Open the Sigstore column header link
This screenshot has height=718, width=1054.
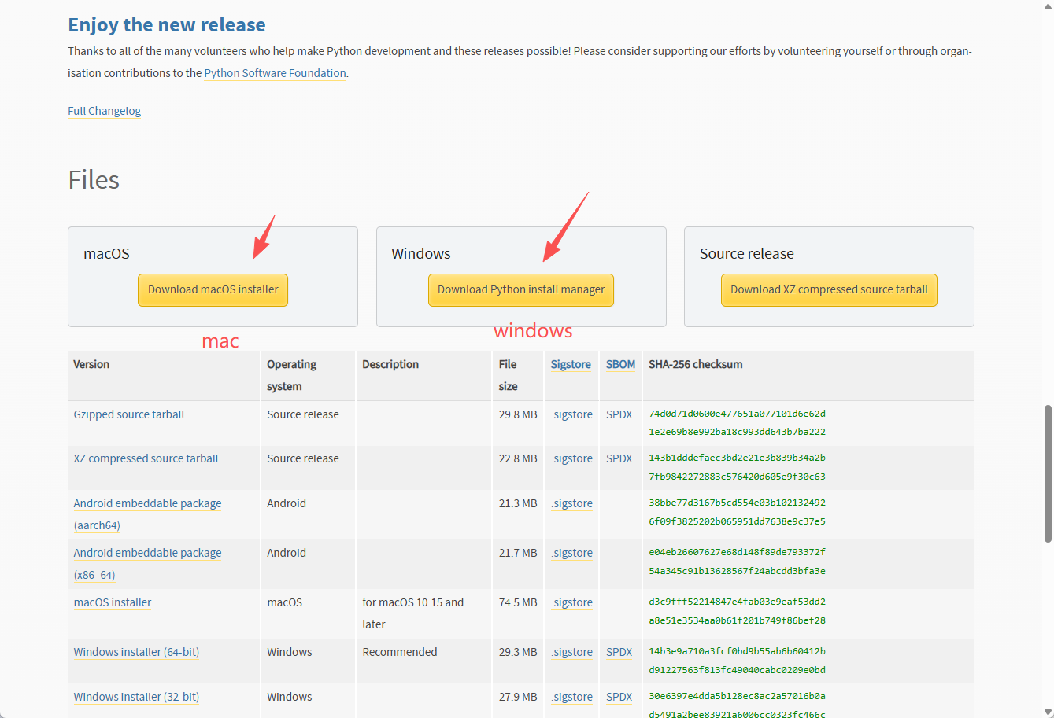click(571, 364)
